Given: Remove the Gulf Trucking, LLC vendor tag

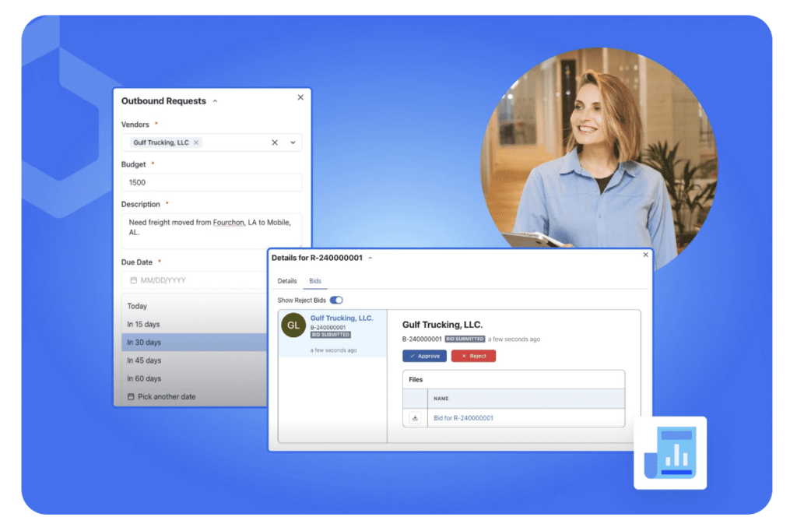Looking at the screenshot, I should (195, 143).
